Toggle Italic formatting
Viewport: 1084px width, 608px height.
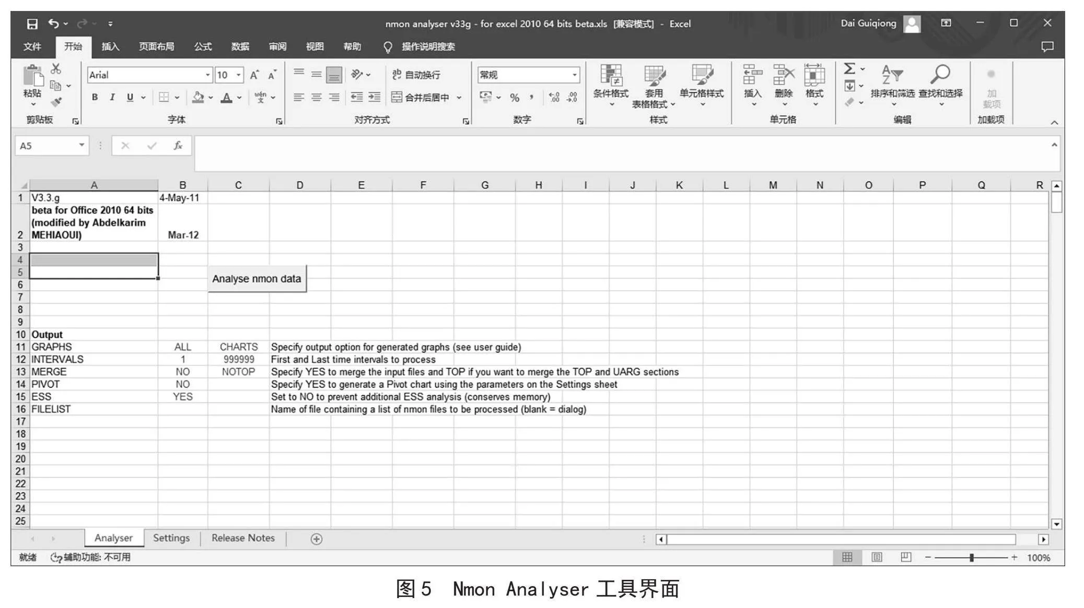point(112,97)
